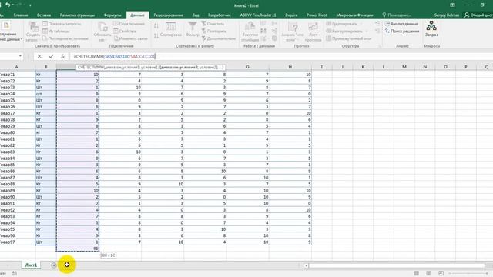Click Текст по столбцам icon
The height and width of the screenshot is (277, 493).
click(250, 26)
